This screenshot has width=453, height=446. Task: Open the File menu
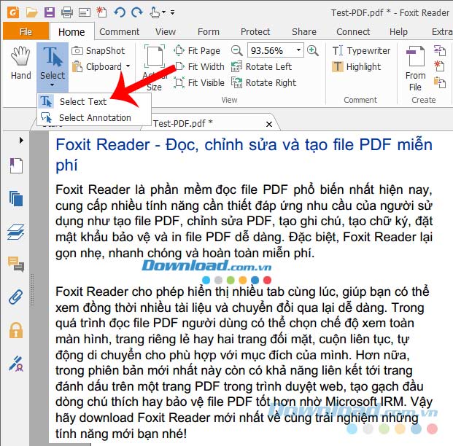pos(26,31)
